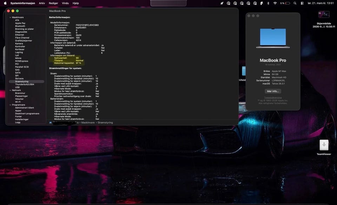Viewport: 337px width, 205px height.
Task: Open the TeamViewer desktop icon
Action: 324,147
